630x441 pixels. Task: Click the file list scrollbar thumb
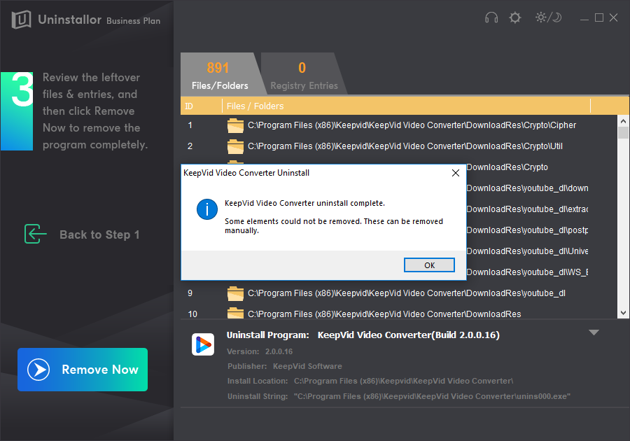623,132
